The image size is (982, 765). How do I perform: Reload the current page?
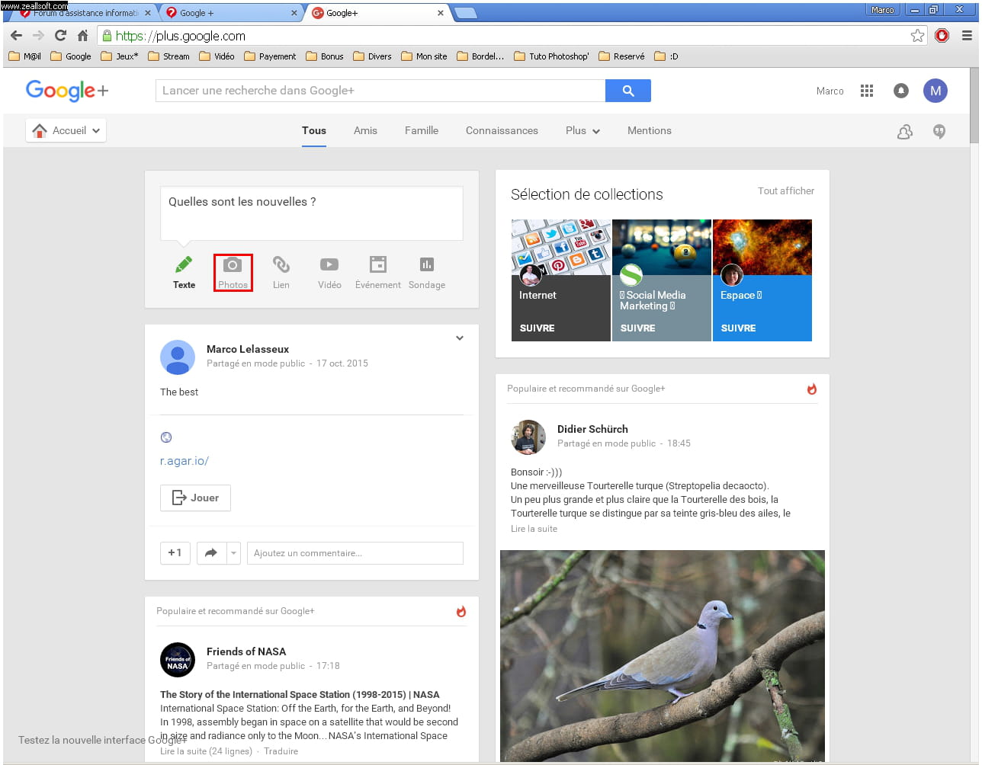60,36
